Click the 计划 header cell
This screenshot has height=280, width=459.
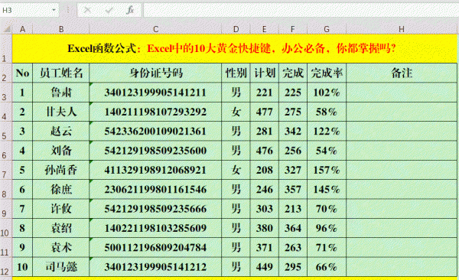(x=265, y=73)
